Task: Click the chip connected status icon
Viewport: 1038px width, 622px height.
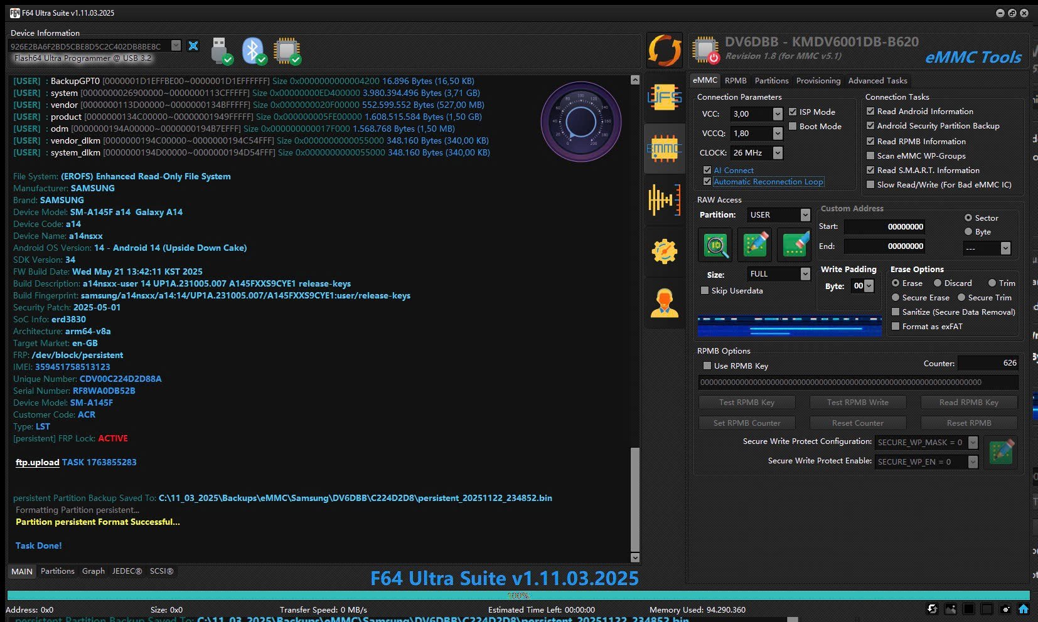Action: [287, 51]
